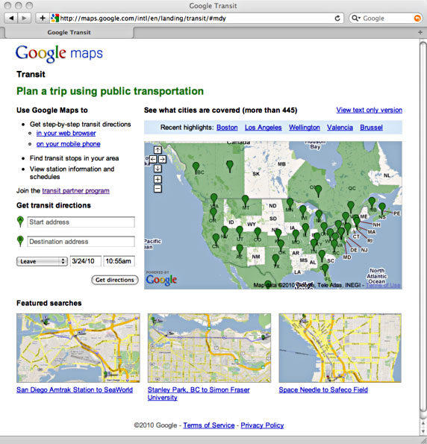
Task: Click the Google maps logo
Action: pyautogui.click(x=59, y=54)
